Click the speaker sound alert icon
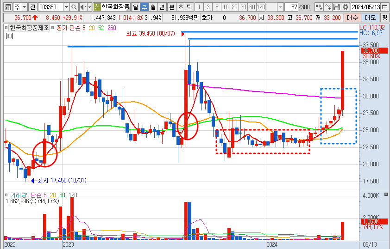 pyautogui.click(x=83, y=7)
